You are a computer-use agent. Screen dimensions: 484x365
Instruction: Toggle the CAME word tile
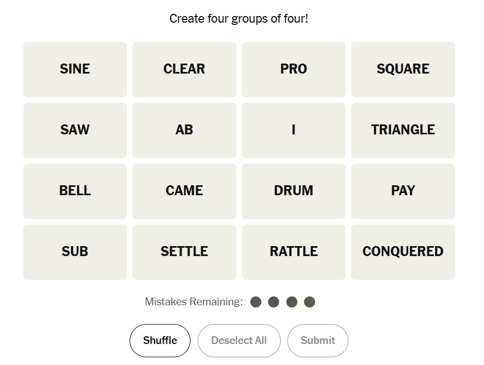184,191
